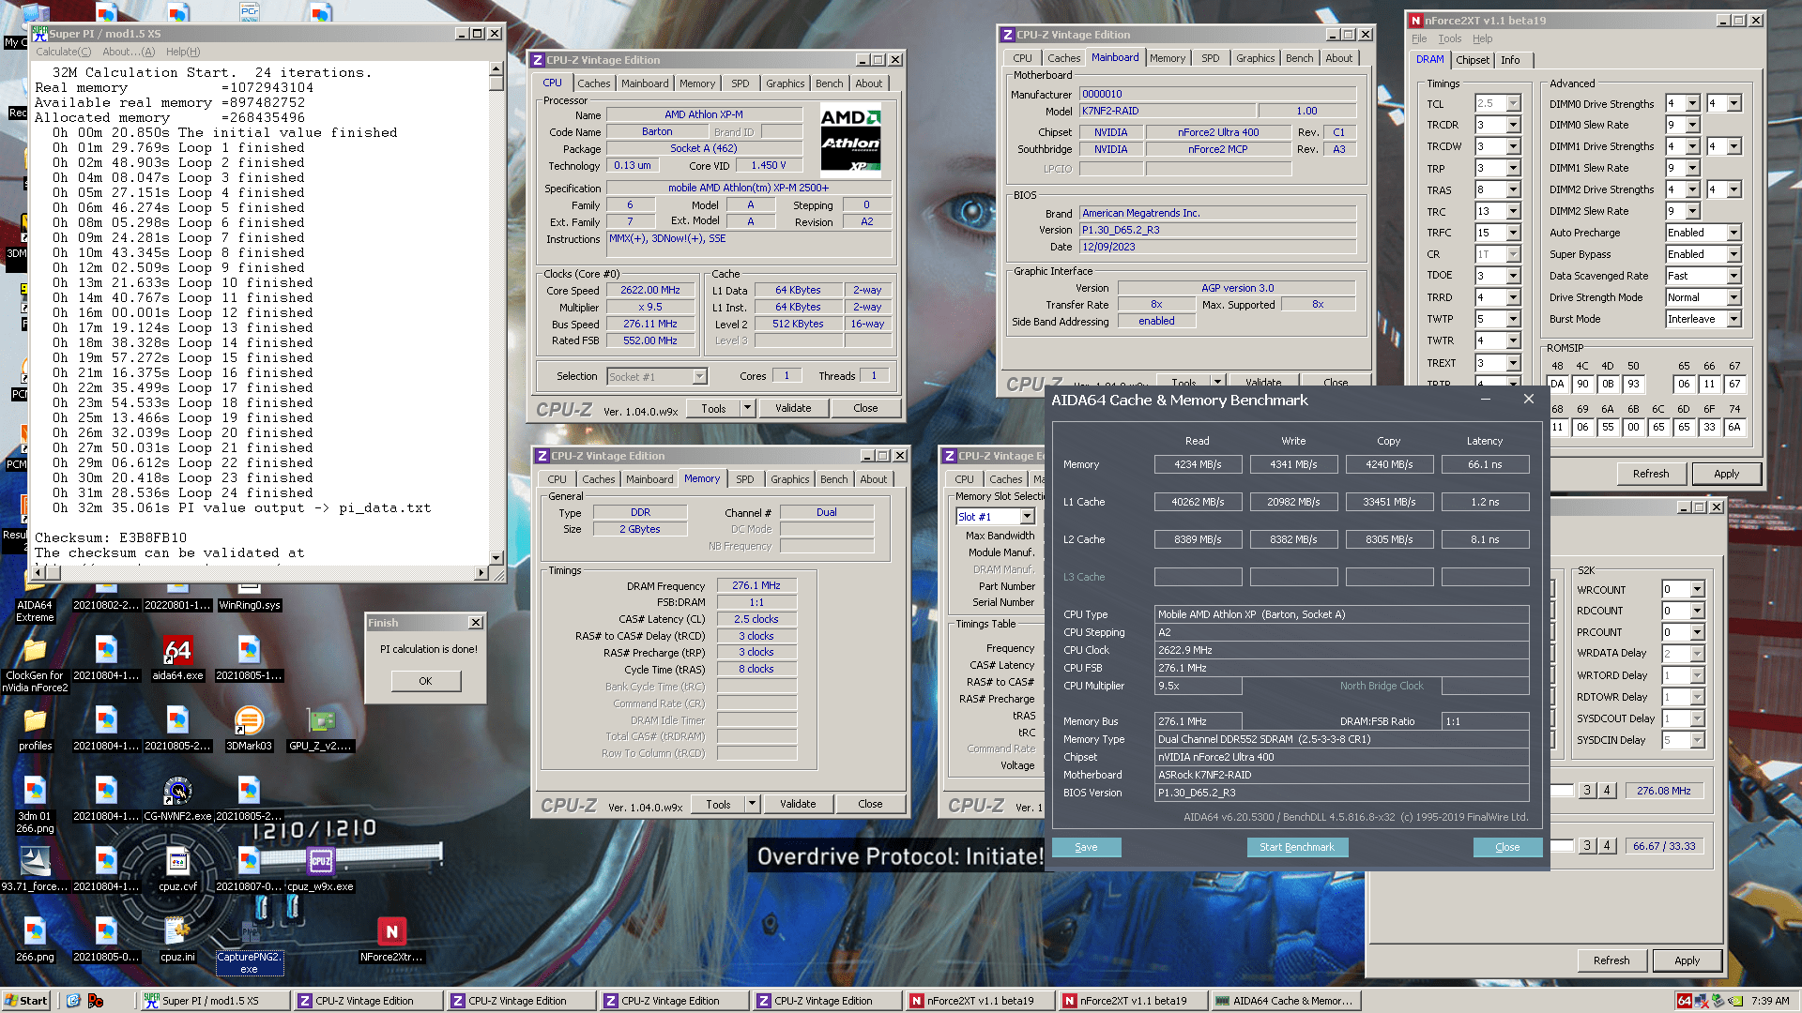
Task: Open the GPU_Z_v2 desktop icon
Action: [321, 729]
